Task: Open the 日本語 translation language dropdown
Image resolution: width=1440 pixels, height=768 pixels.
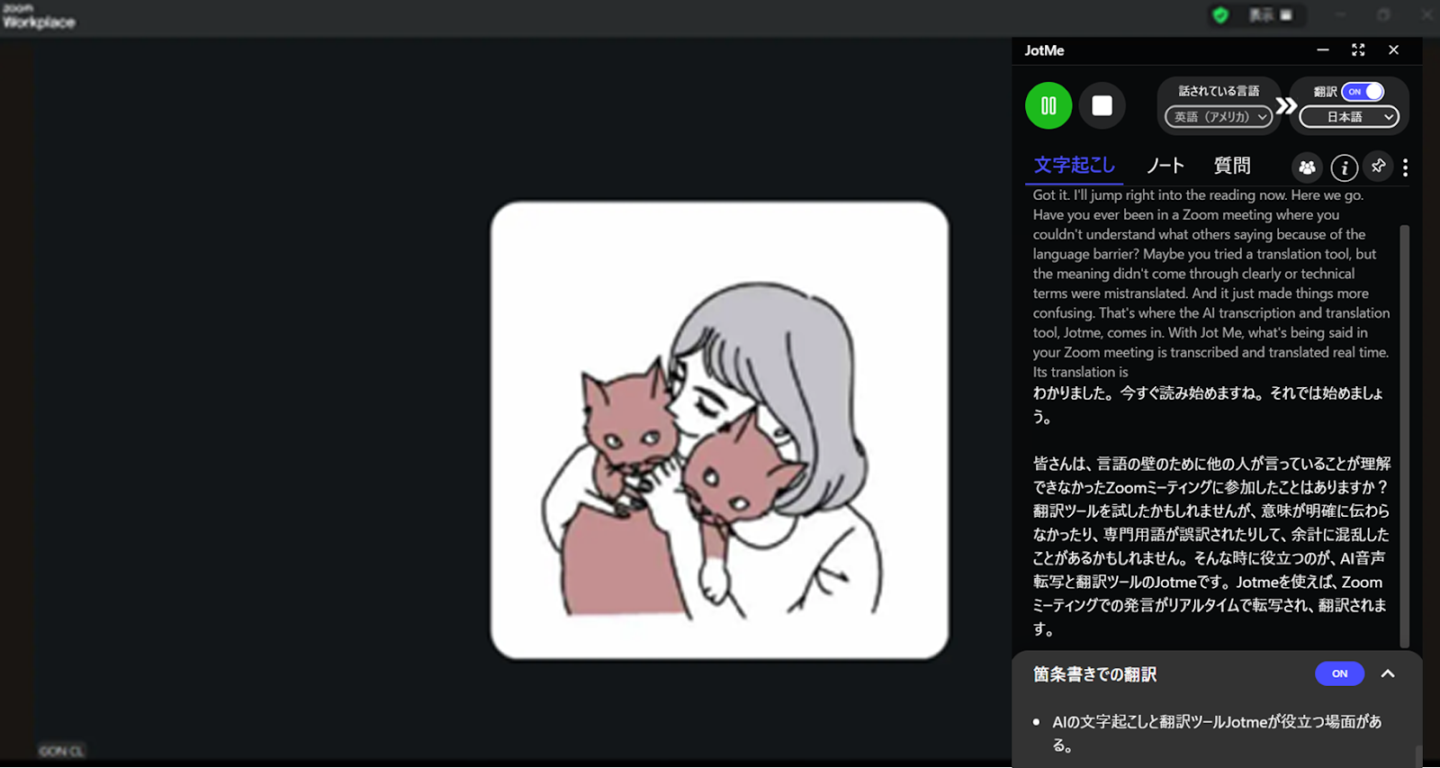Action: (x=1349, y=117)
